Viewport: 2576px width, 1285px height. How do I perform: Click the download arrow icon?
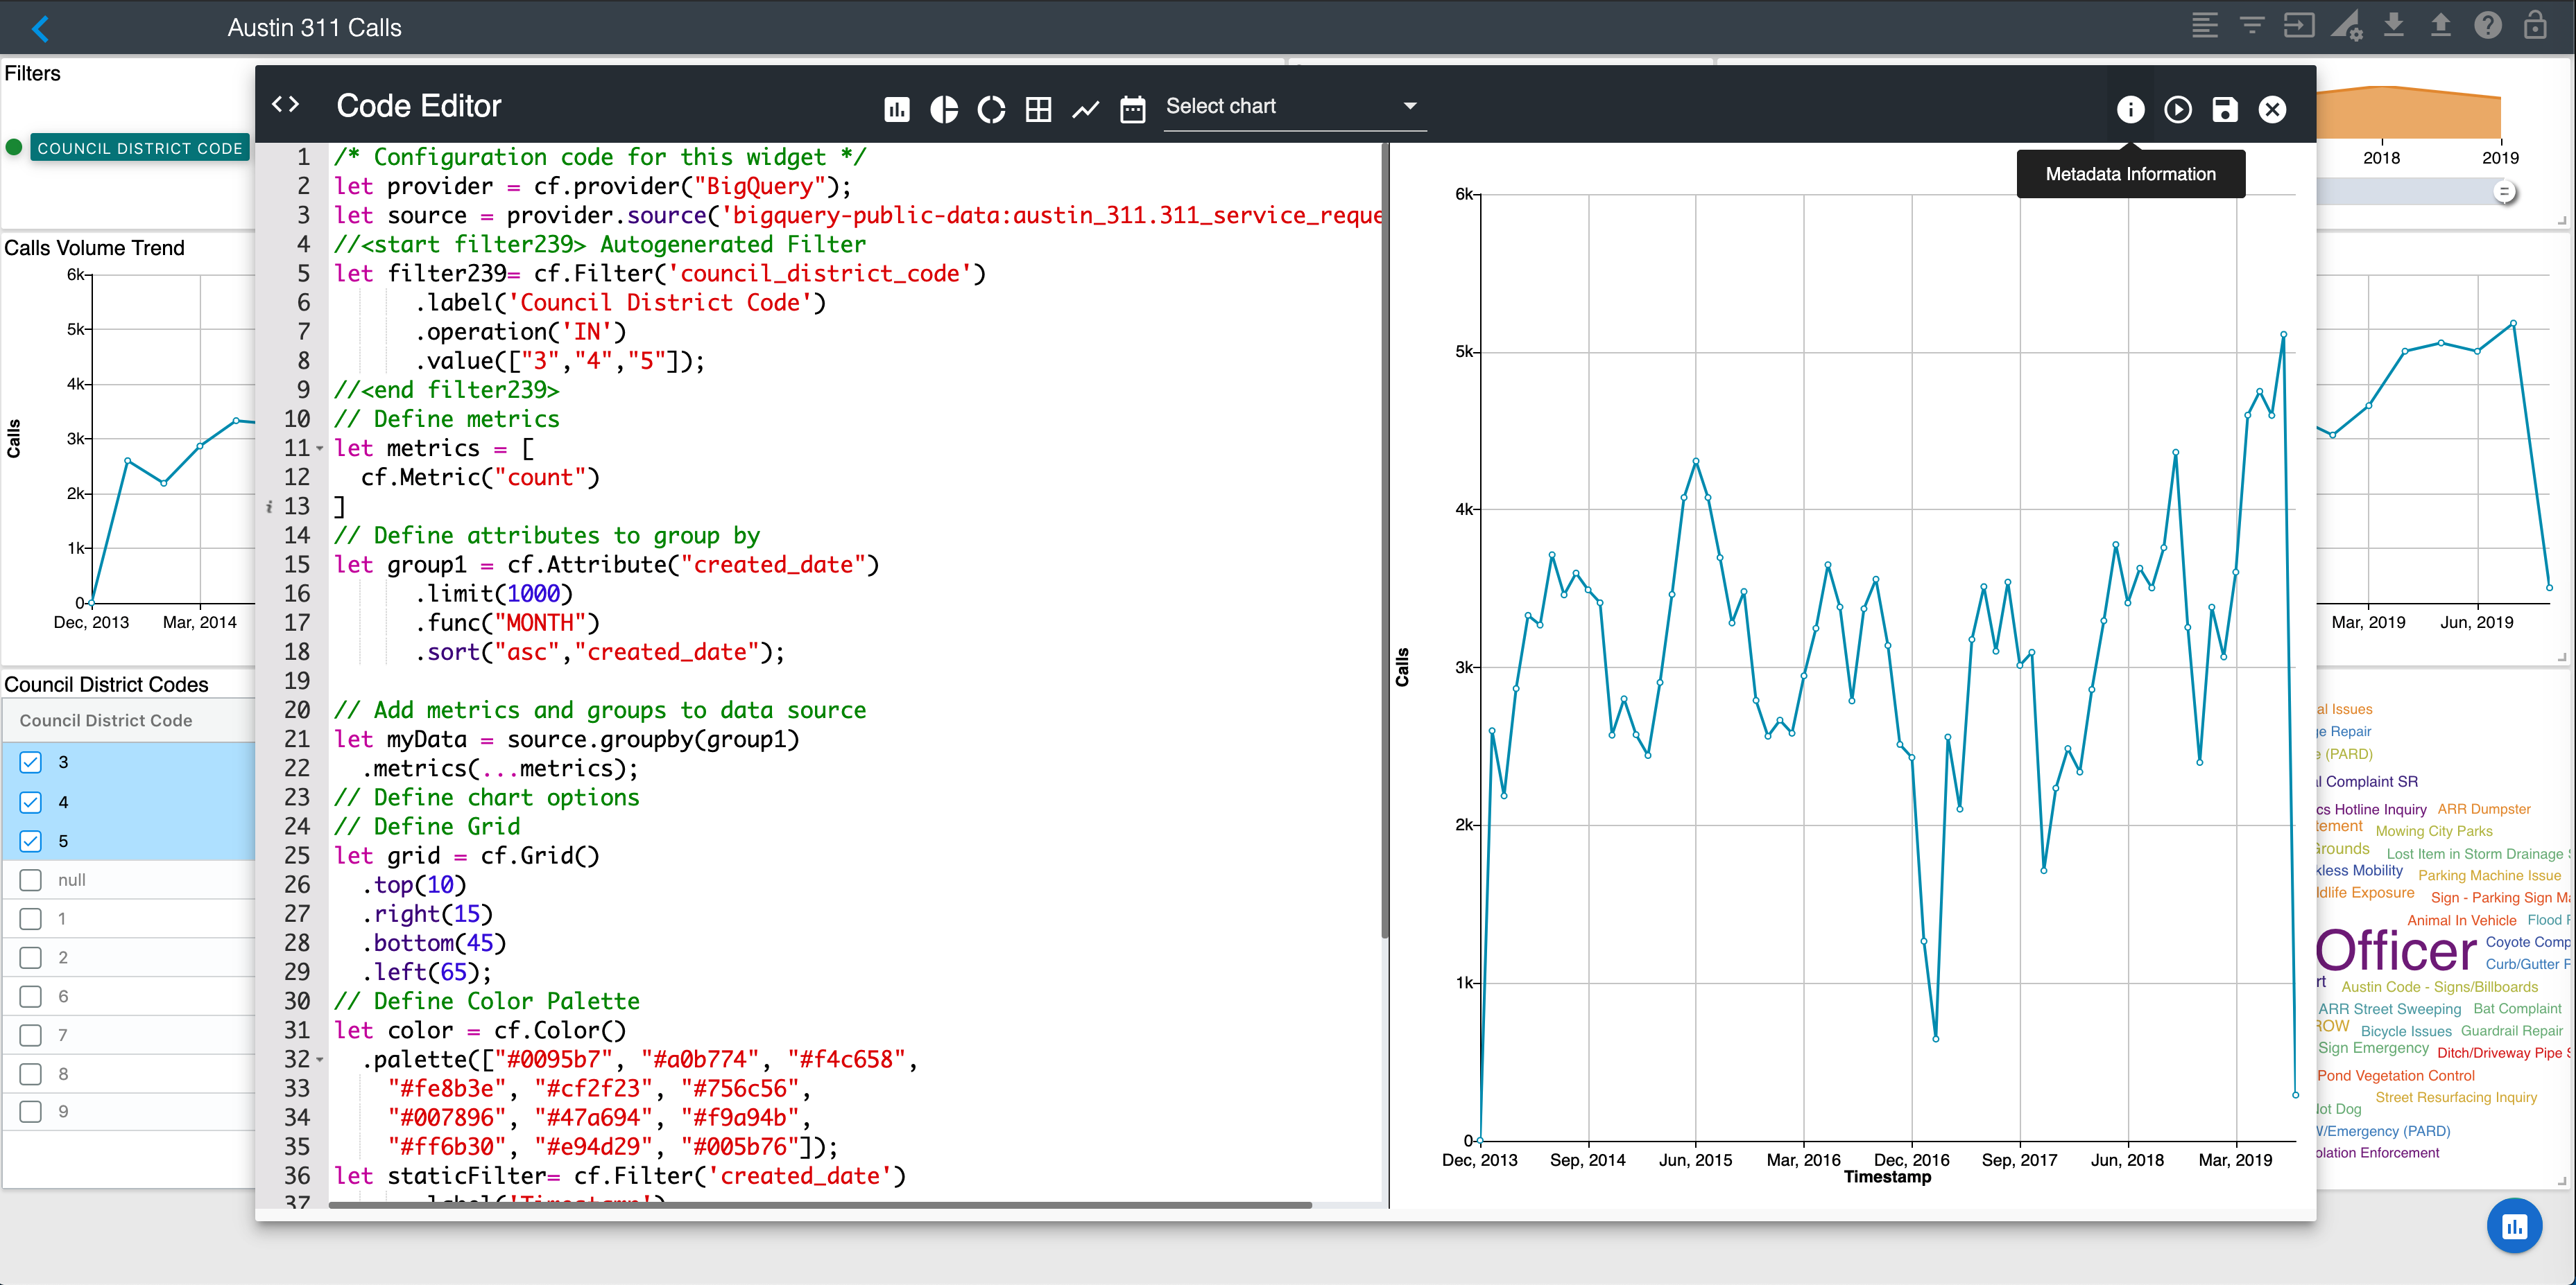[2393, 25]
